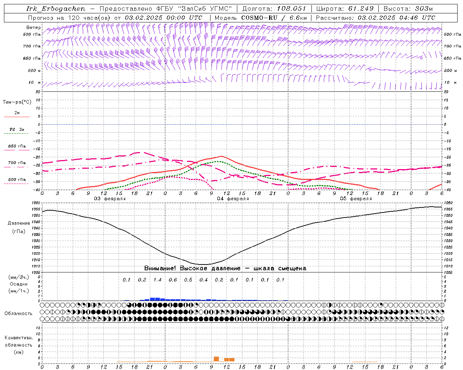
Task: Click the station name Irk_Erbogachen in header
Action: click(56, 9)
